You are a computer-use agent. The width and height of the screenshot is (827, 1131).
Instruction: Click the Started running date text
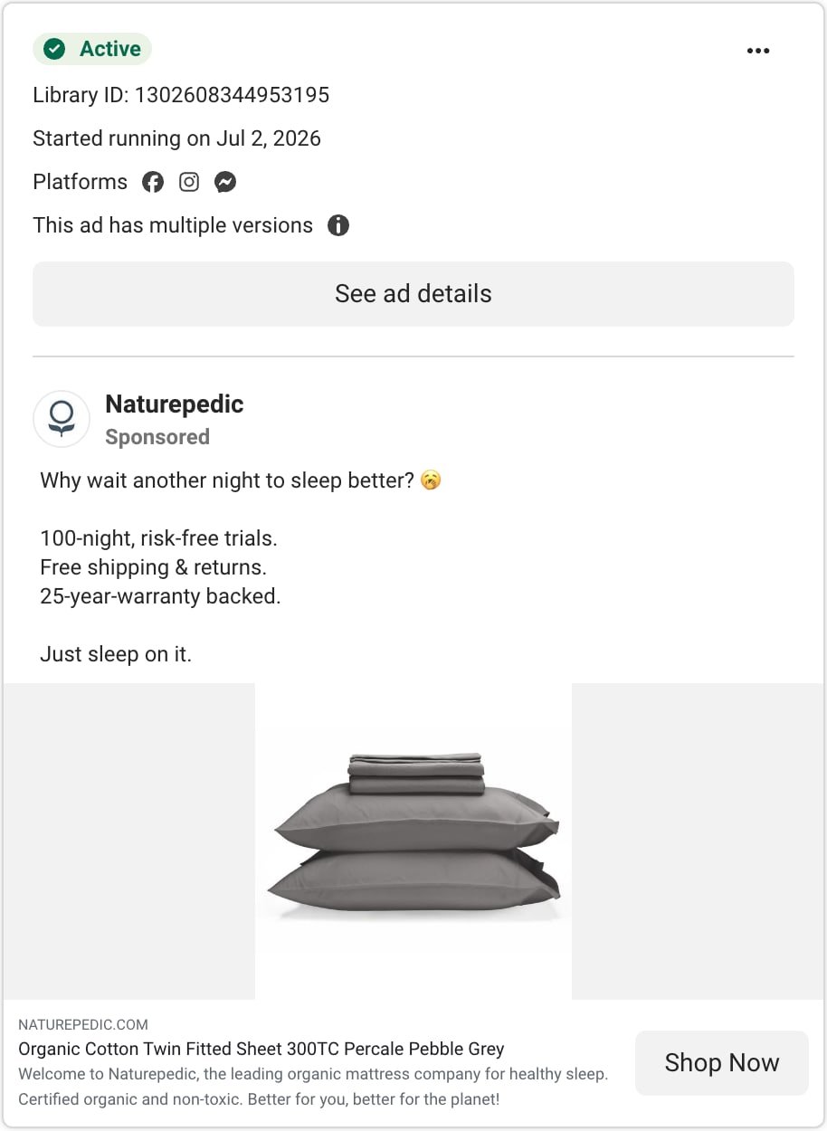177,138
